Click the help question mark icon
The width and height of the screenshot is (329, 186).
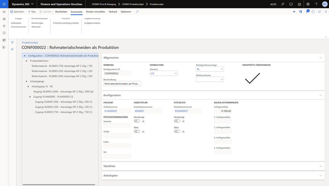click(x=316, y=4)
